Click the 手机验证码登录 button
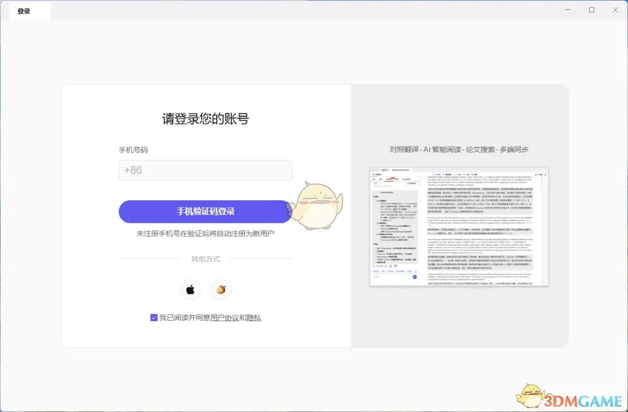Viewport: 628px width, 412px height. tap(205, 211)
